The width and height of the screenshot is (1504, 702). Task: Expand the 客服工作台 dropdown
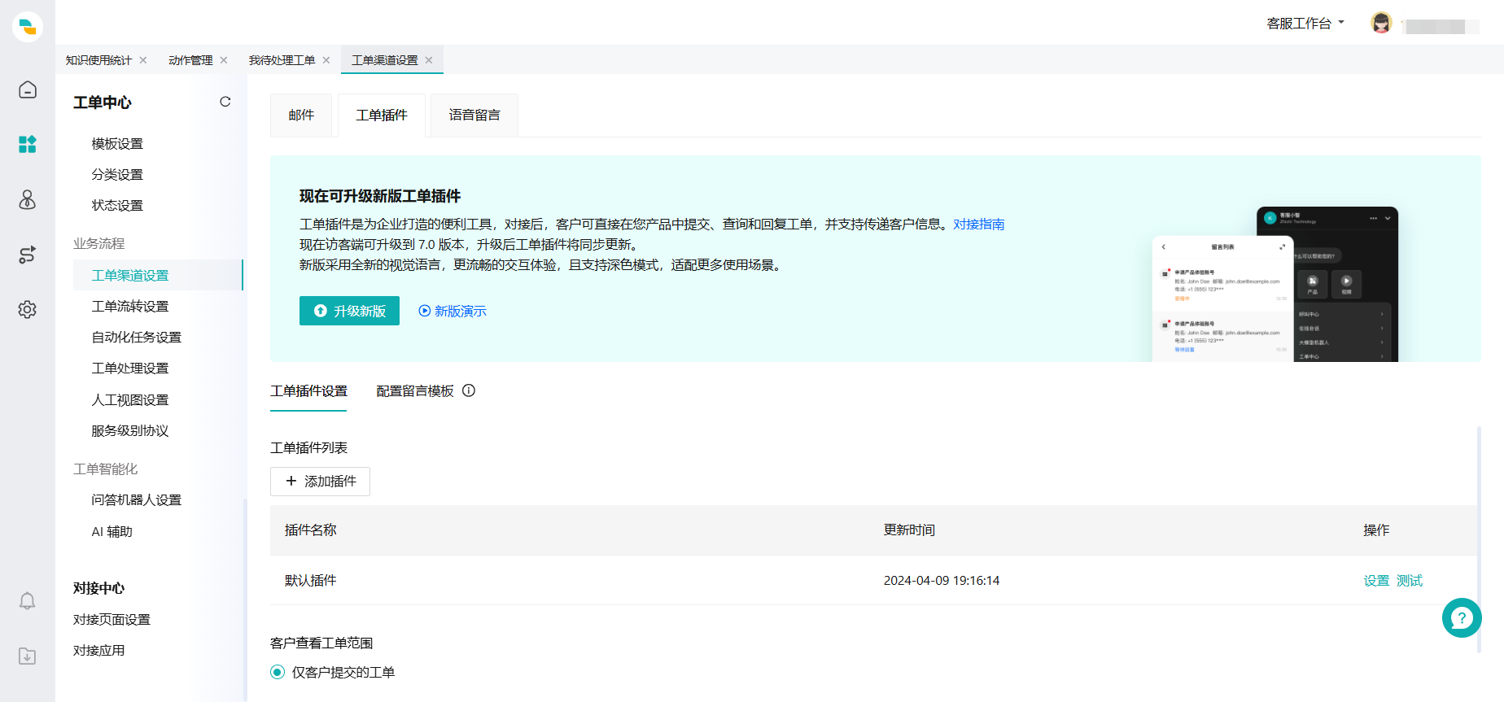[x=1305, y=23]
